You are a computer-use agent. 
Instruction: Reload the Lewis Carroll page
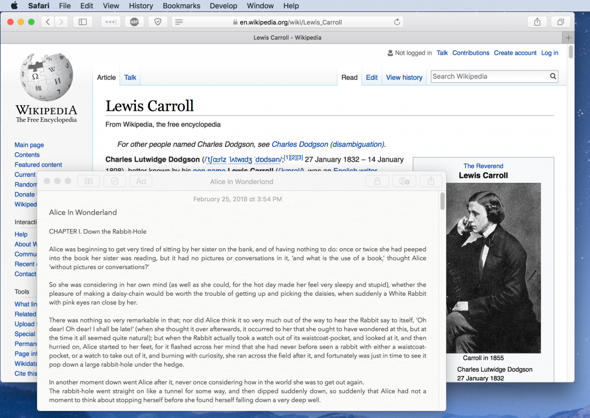tap(397, 22)
